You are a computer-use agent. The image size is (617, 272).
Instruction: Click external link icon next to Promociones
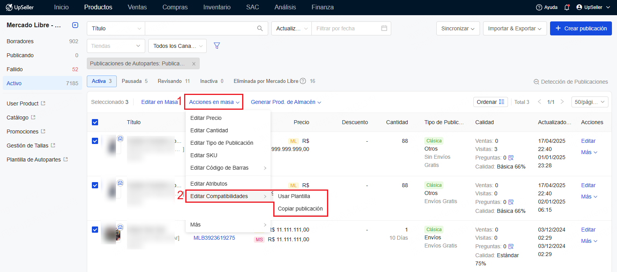pos(43,132)
